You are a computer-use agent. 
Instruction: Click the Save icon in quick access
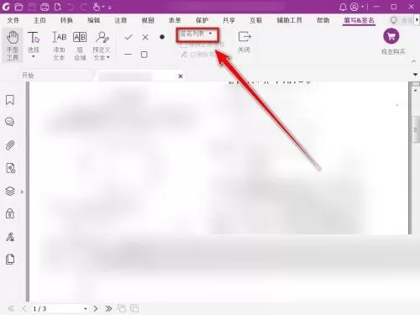coord(32,7)
